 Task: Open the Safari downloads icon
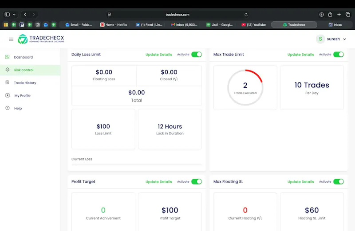[321, 15]
